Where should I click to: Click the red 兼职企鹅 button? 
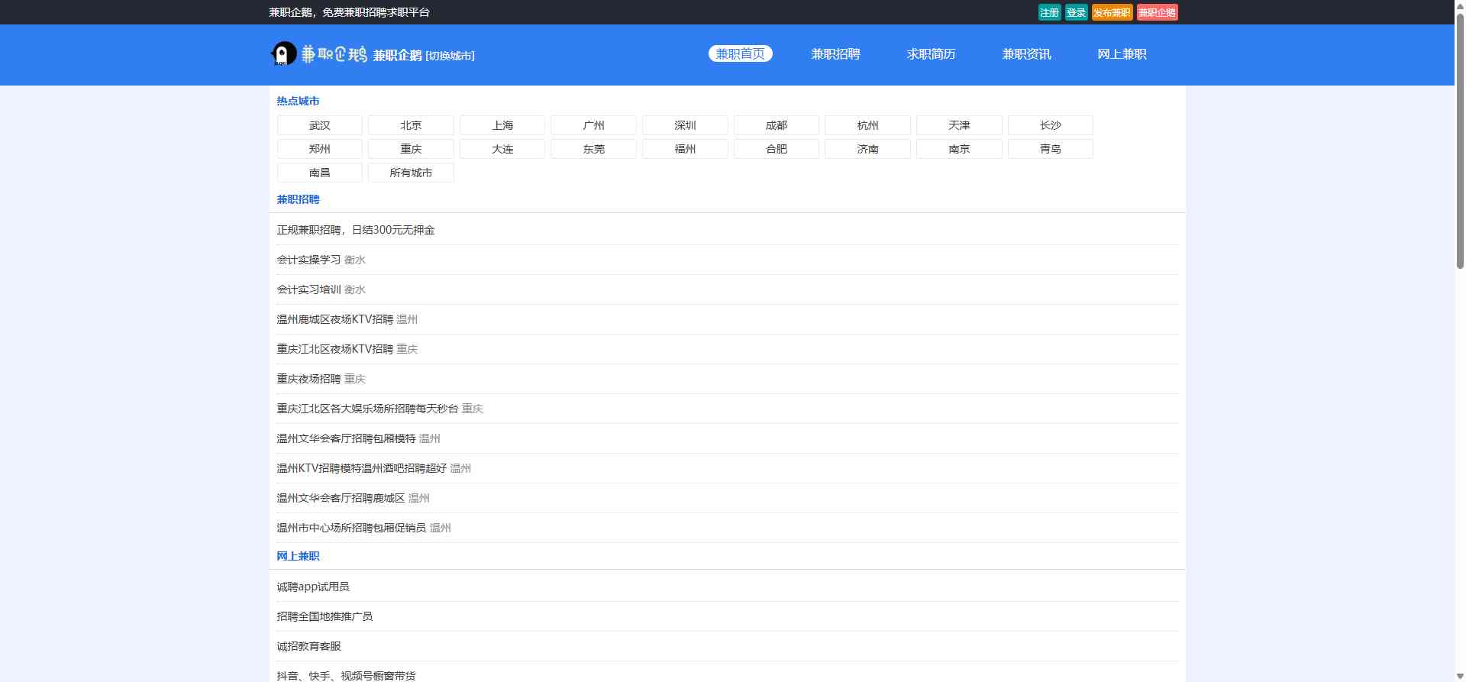point(1157,12)
